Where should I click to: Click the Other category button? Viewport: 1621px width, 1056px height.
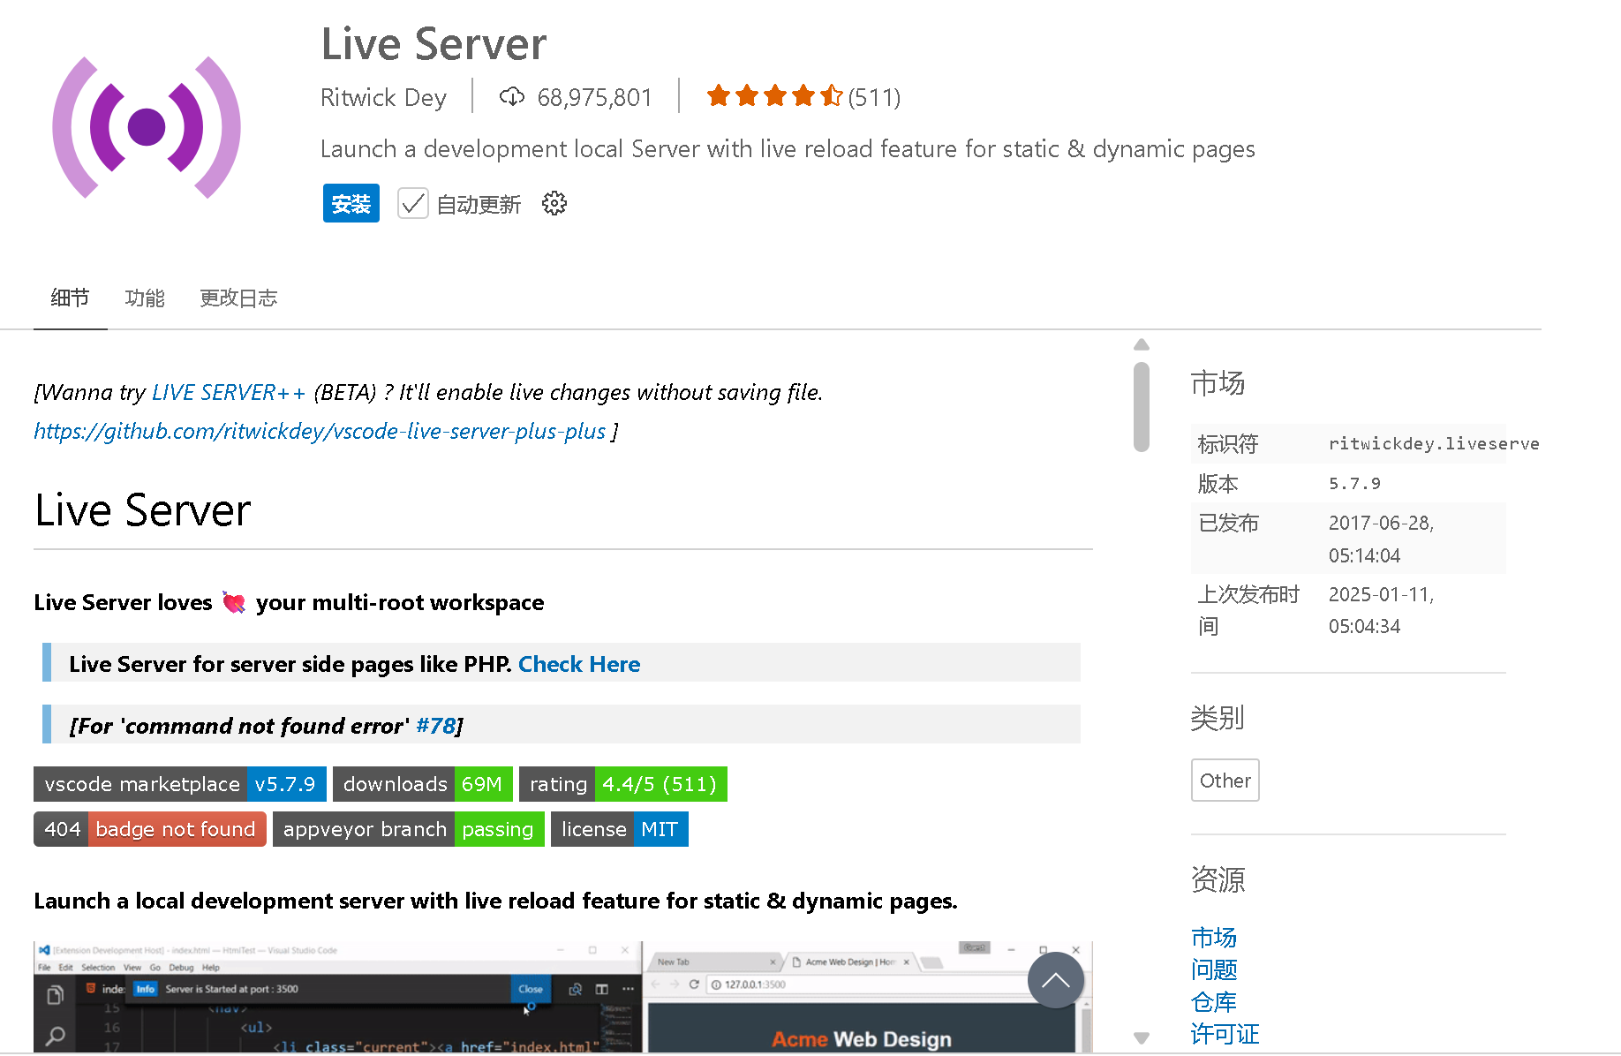click(1225, 781)
